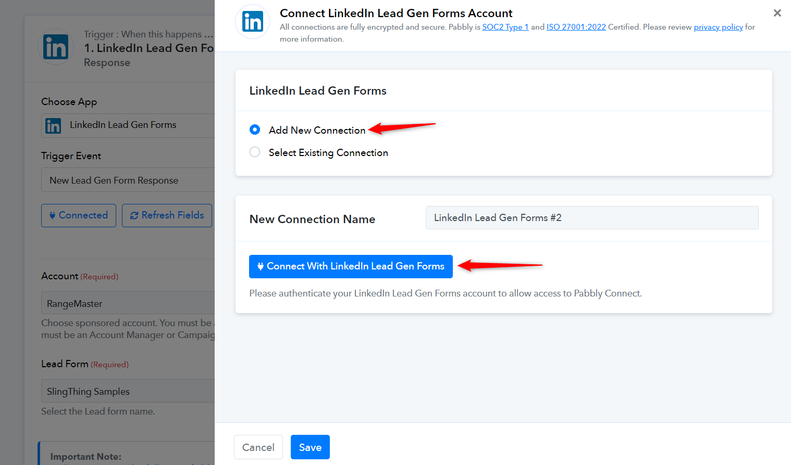
Task: Click the 'Connect LinkedIn Lead Gen Forms Account' title
Action: [396, 13]
